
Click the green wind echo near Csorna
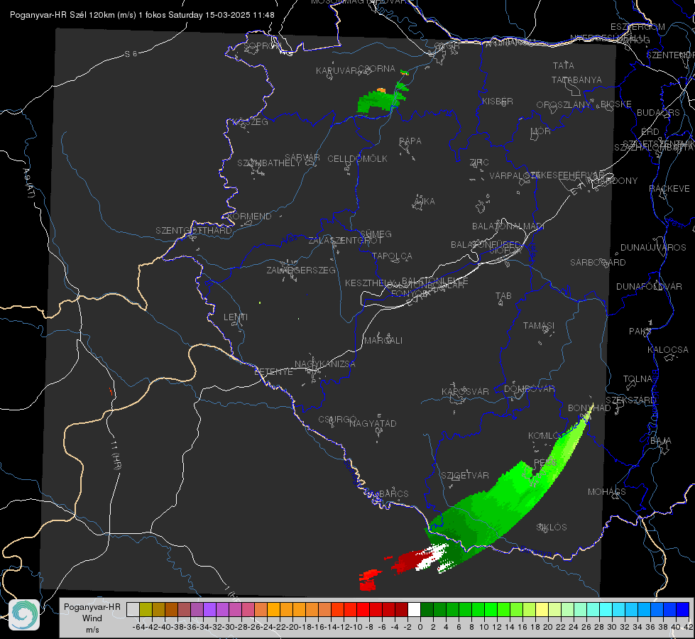(382, 100)
